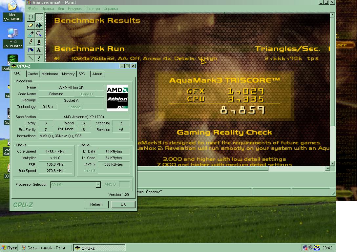
Task: Open the Вид menu in Paint
Action: (61, 9)
